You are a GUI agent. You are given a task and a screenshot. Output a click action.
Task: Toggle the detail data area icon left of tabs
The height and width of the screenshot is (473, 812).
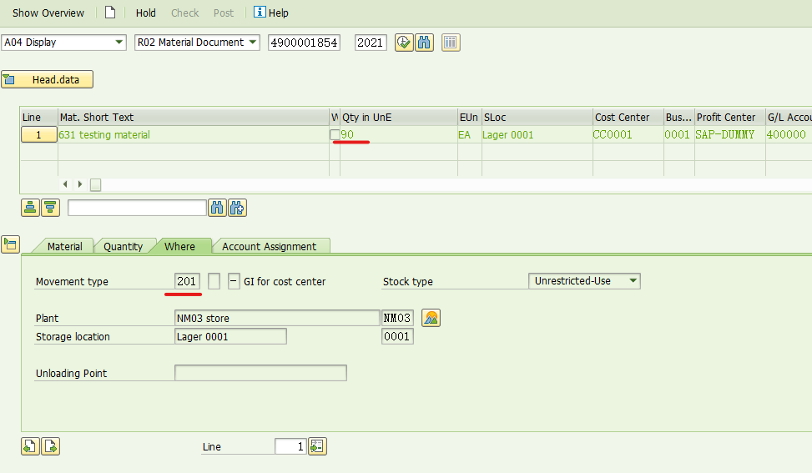pyautogui.click(x=10, y=244)
